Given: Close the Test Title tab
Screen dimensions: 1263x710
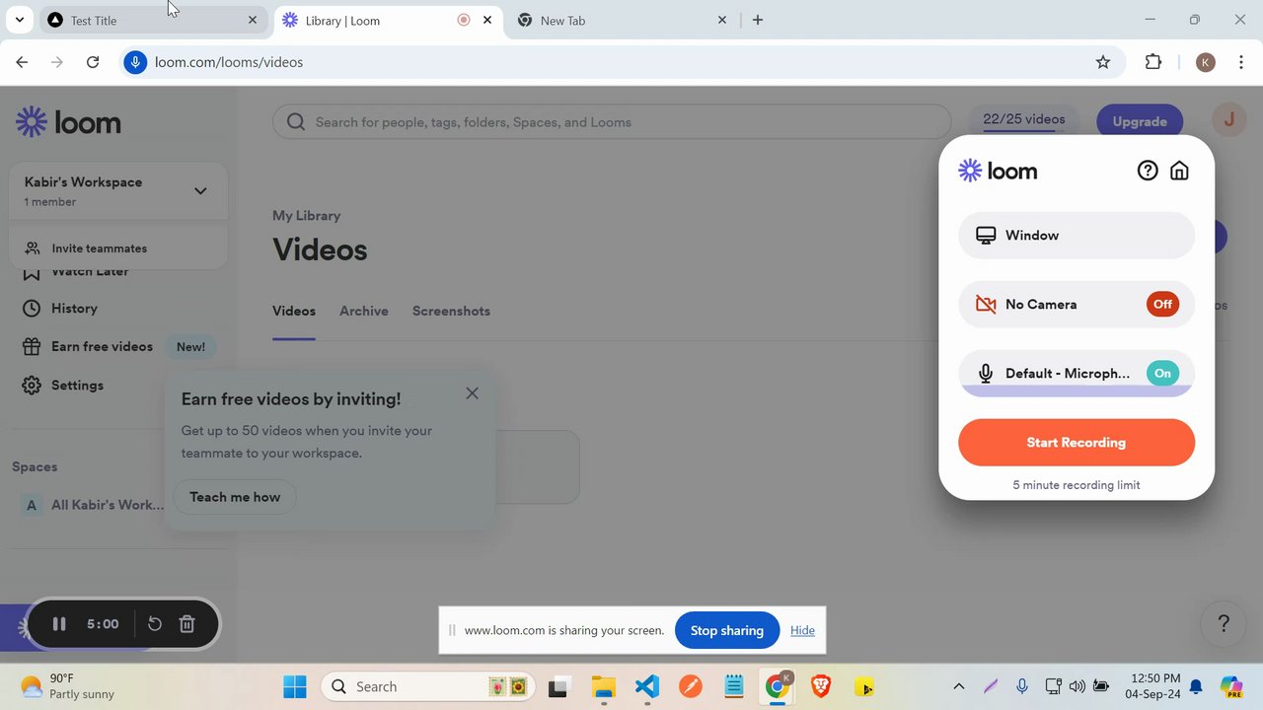Looking at the screenshot, I should click(x=253, y=20).
